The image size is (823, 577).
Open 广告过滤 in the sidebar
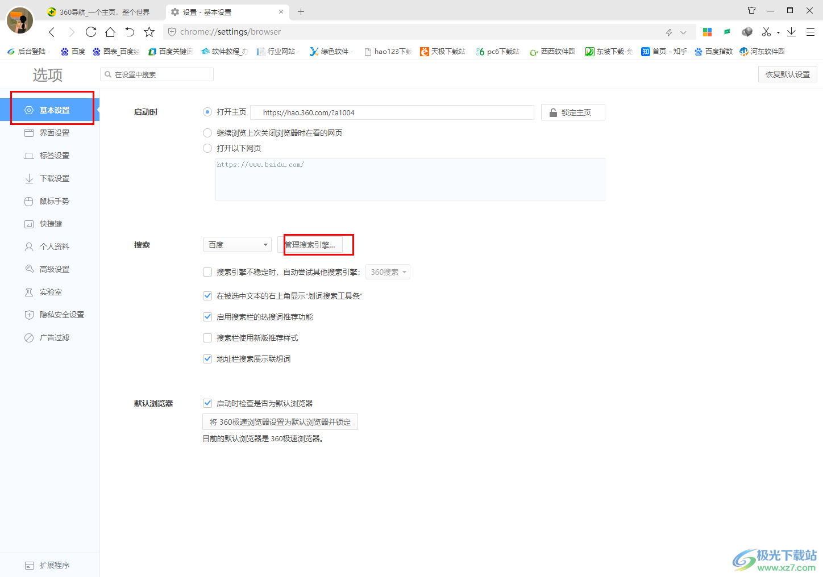point(49,337)
